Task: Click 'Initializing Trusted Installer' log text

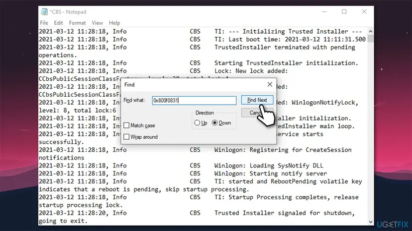Action: (x=295, y=31)
